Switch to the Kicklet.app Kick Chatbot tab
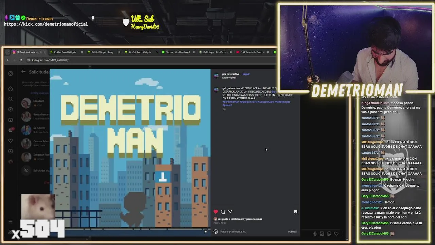This screenshot has height=245, width=435. tap(215, 52)
